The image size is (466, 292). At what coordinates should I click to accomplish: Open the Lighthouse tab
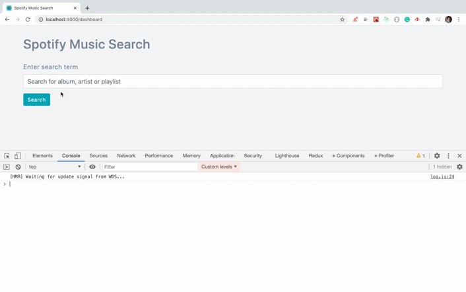coord(287,156)
